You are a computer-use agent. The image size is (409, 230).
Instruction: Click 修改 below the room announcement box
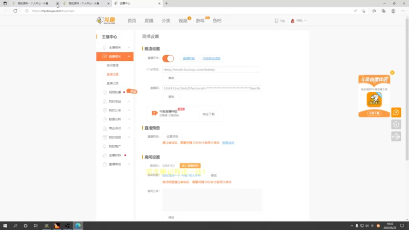click(171, 217)
